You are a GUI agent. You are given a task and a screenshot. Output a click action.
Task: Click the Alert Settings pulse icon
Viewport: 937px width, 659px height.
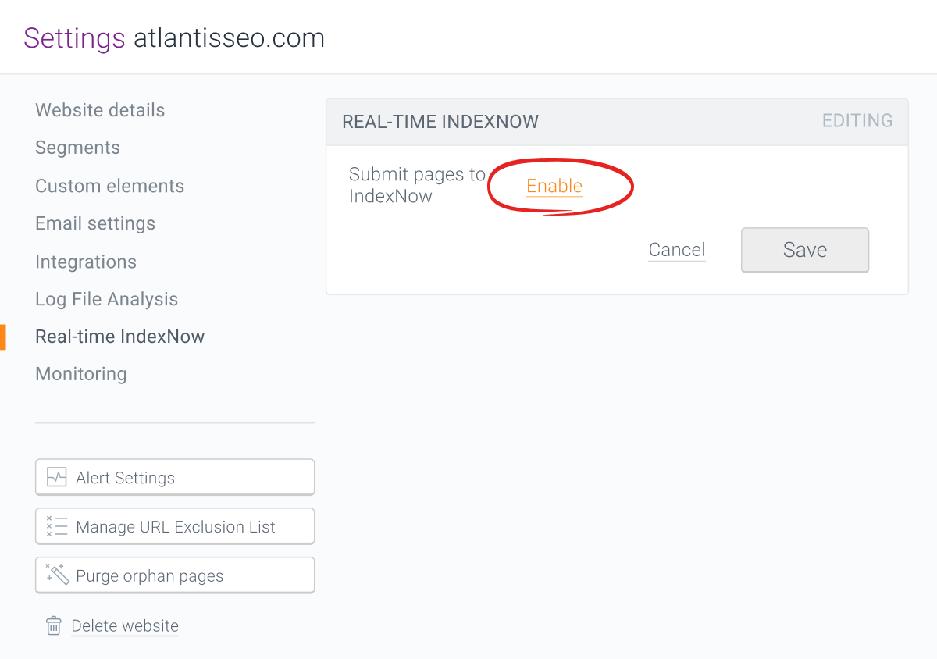(56, 477)
